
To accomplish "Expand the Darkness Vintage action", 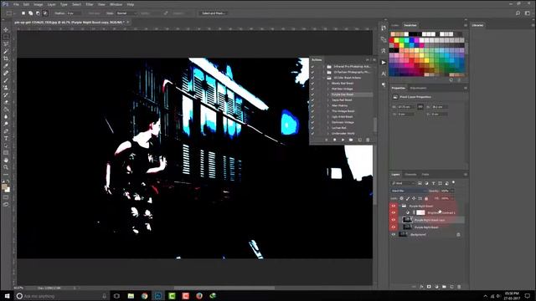I will [328, 122].
